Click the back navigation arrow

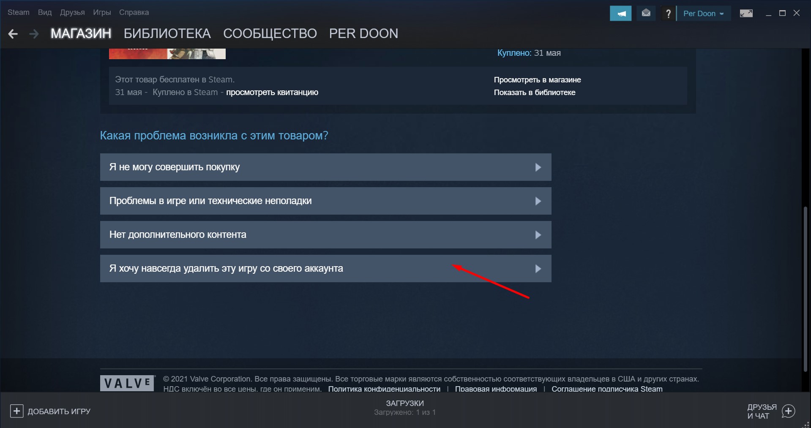pyautogui.click(x=13, y=34)
